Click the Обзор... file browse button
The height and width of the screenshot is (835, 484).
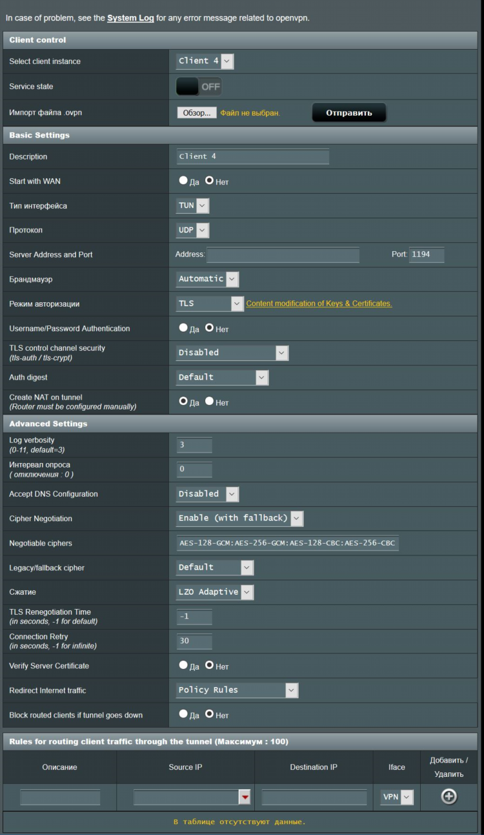point(197,113)
